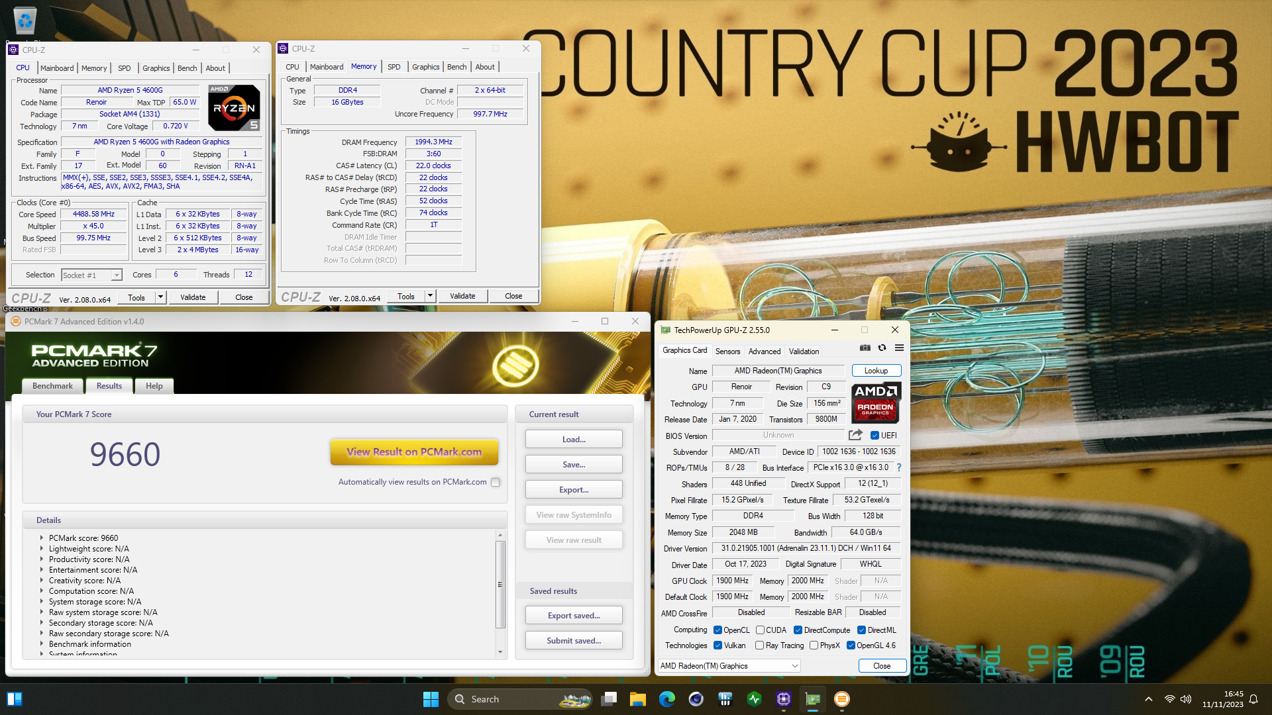The height and width of the screenshot is (715, 1272).
Task: Toggle Vulkan checkbox
Action: pos(717,645)
